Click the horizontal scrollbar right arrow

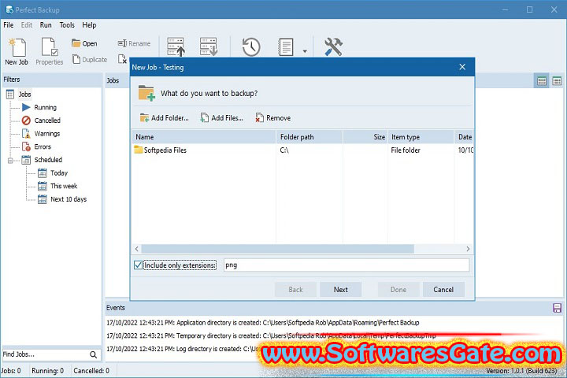[468, 249]
